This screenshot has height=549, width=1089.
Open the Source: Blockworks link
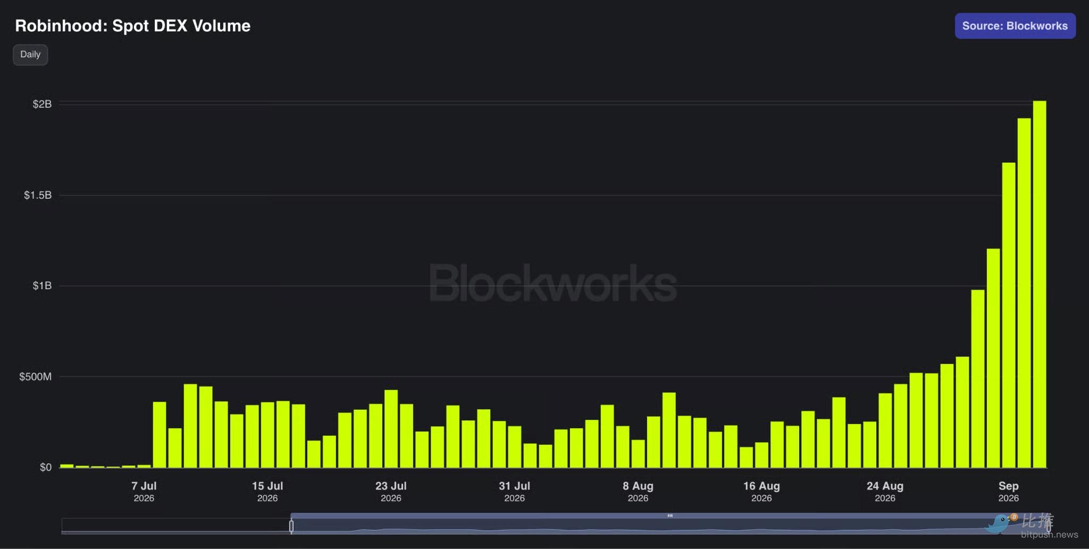coord(1015,26)
